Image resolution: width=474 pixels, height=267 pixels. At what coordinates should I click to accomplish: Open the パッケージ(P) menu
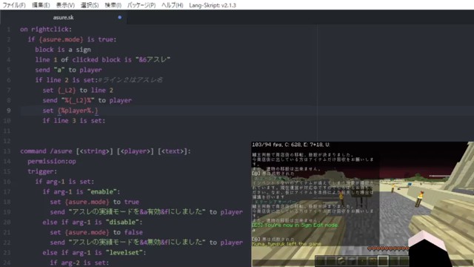click(141, 5)
